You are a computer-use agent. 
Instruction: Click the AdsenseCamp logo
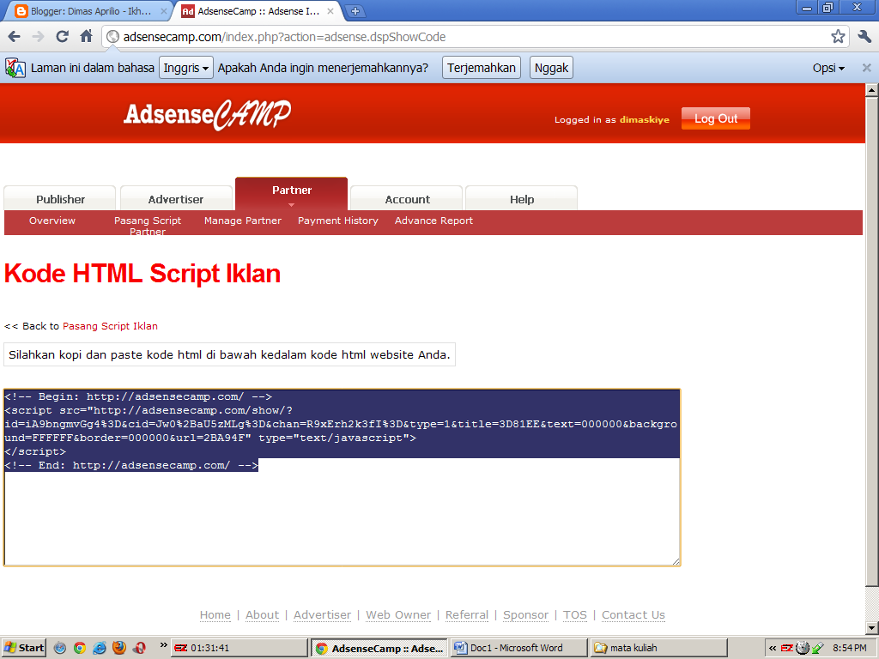click(207, 115)
